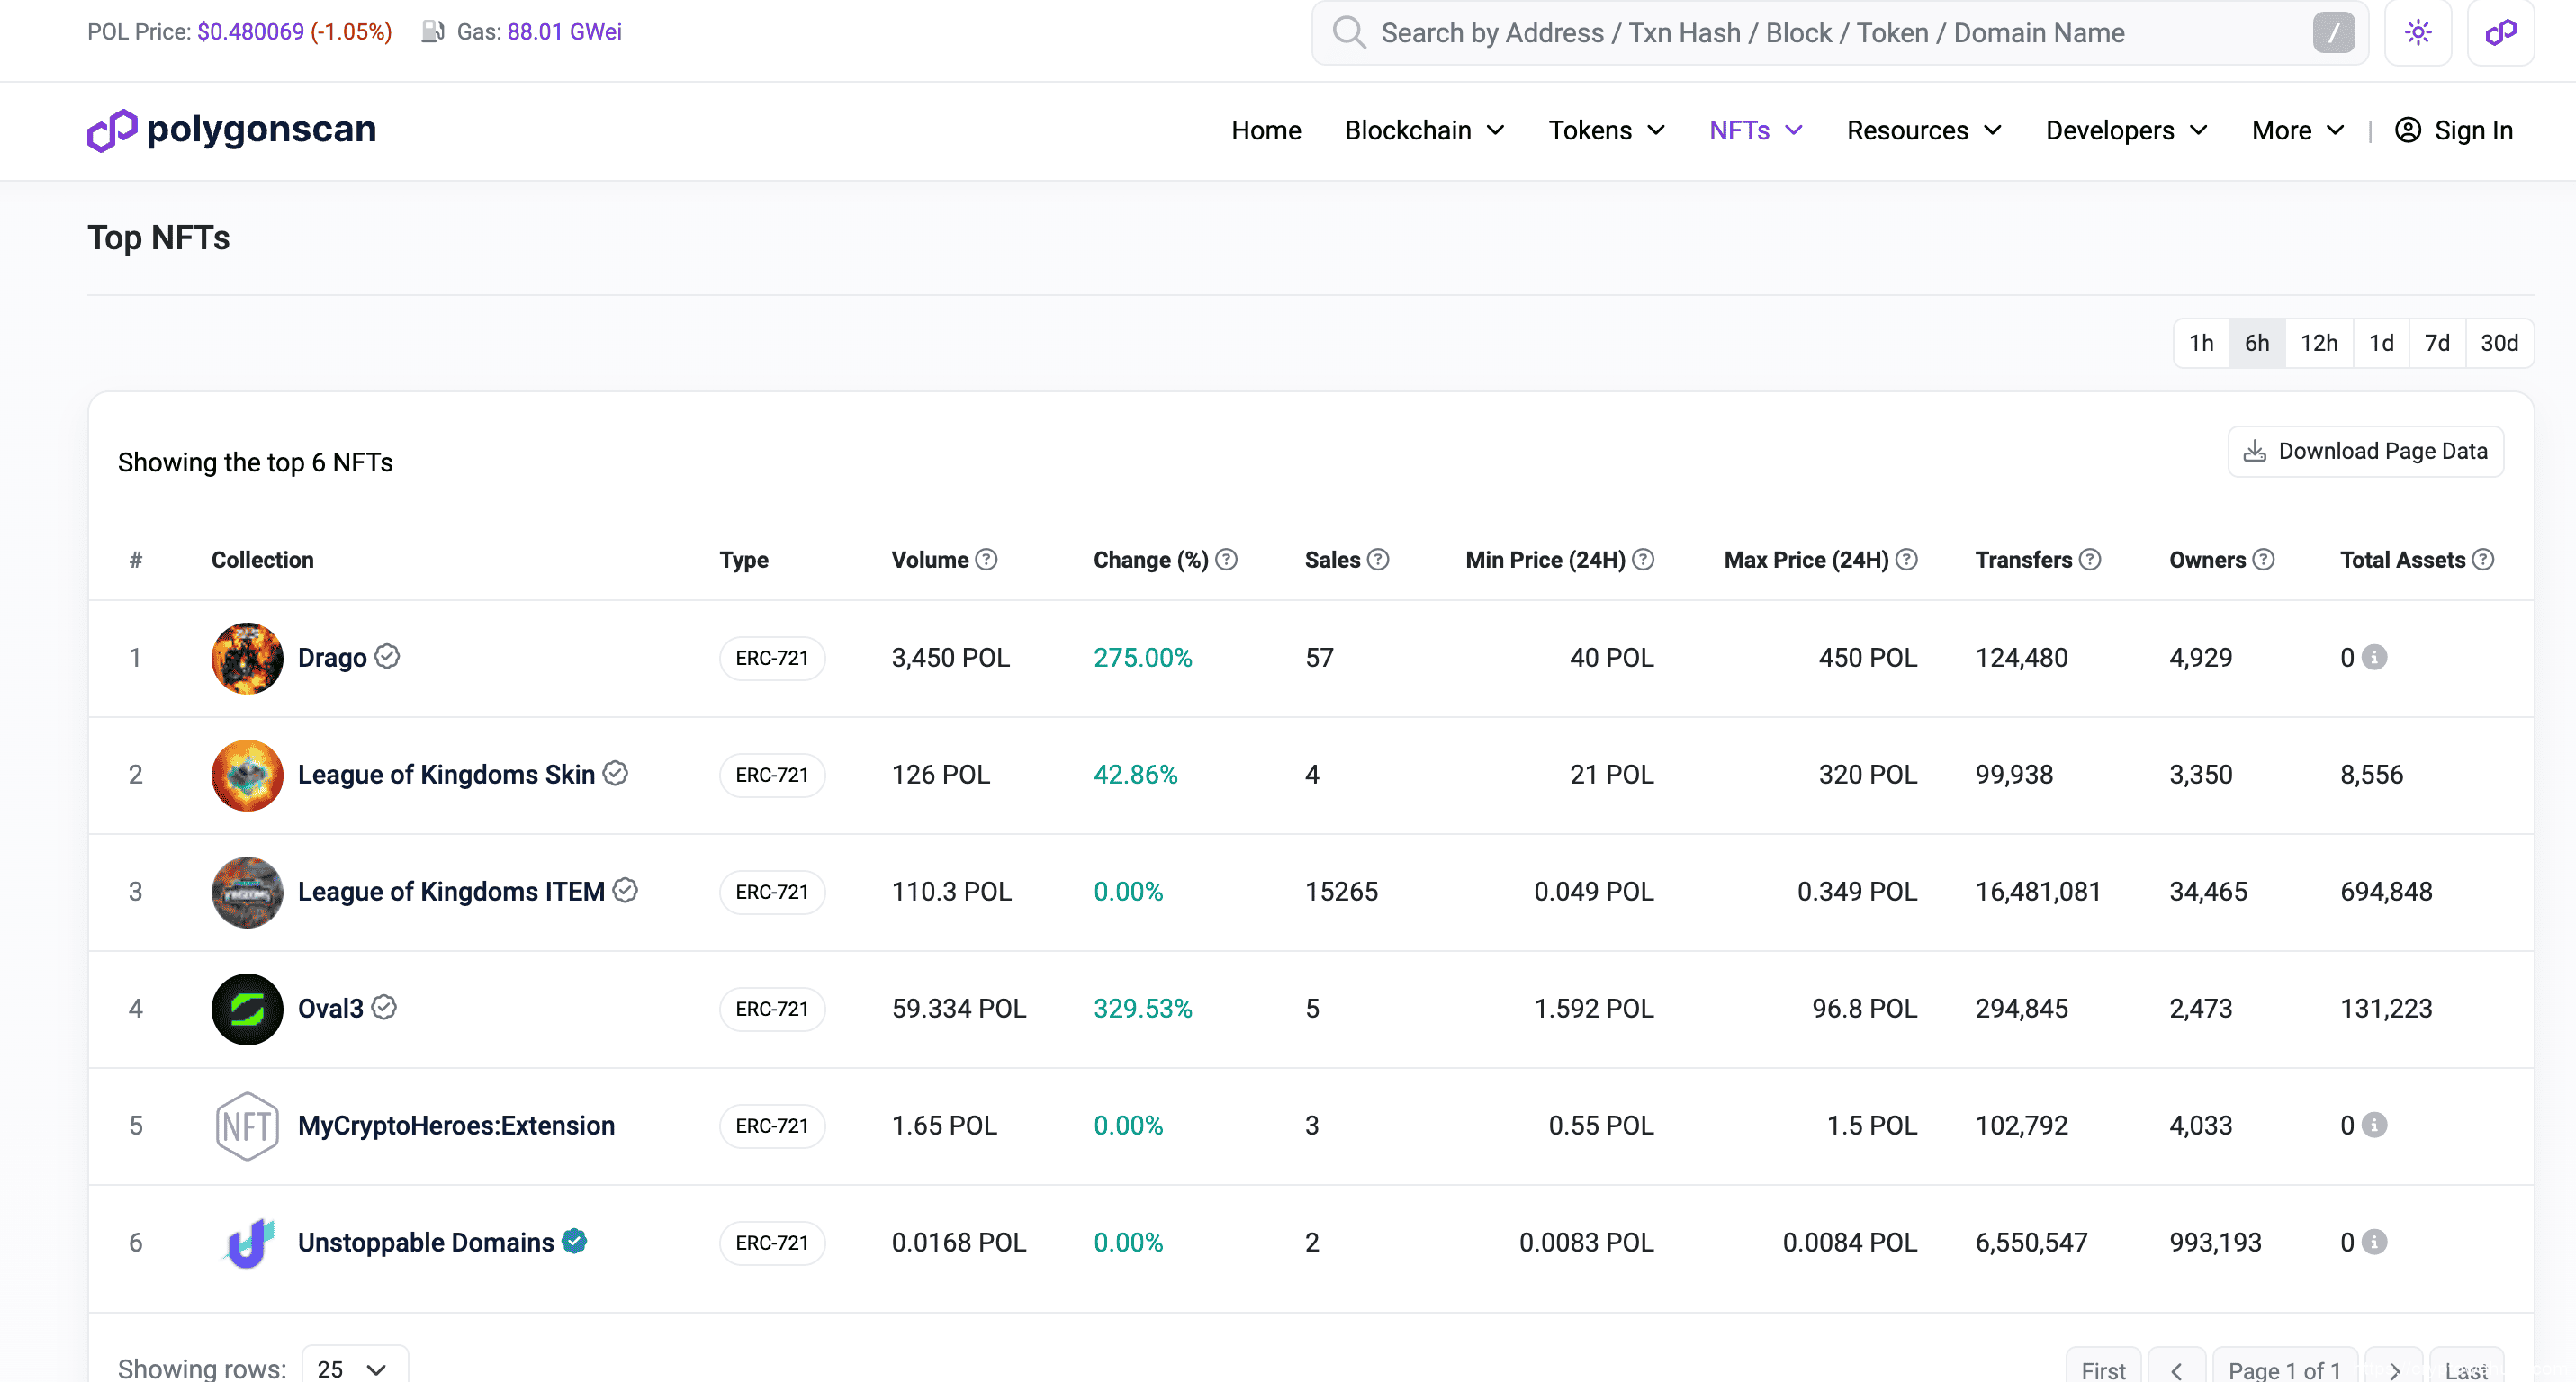Screen dimensions: 2576x1382
Task: Open the Developers menu
Action: pos(2126,130)
